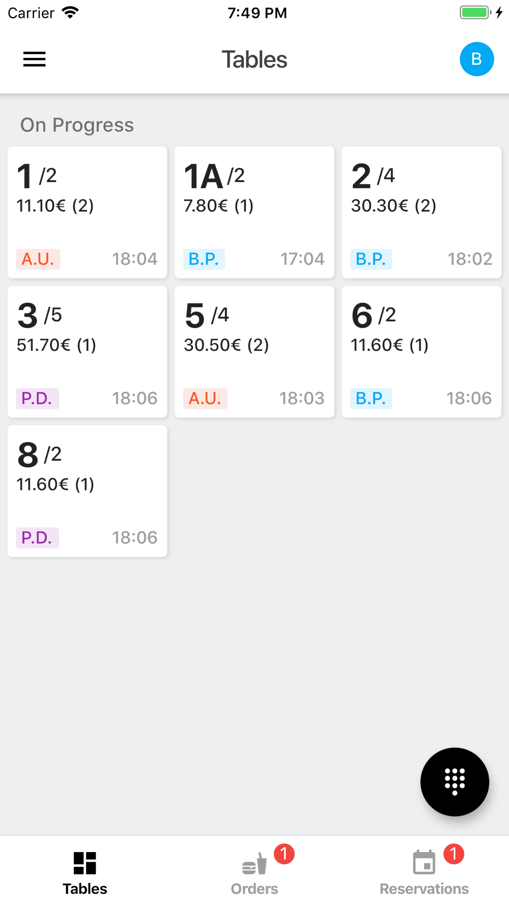Image resolution: width=509 pixels, height=905 pixels.
Task: Open table 1A card
Action: coord(254,212)
